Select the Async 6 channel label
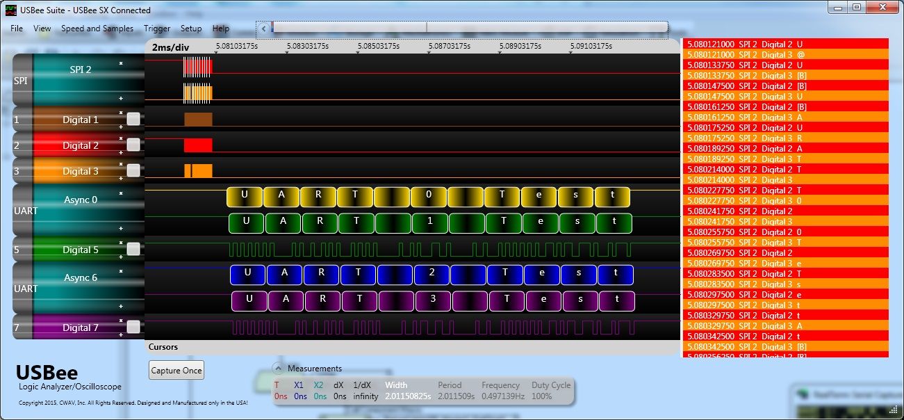 pos(81,277)
